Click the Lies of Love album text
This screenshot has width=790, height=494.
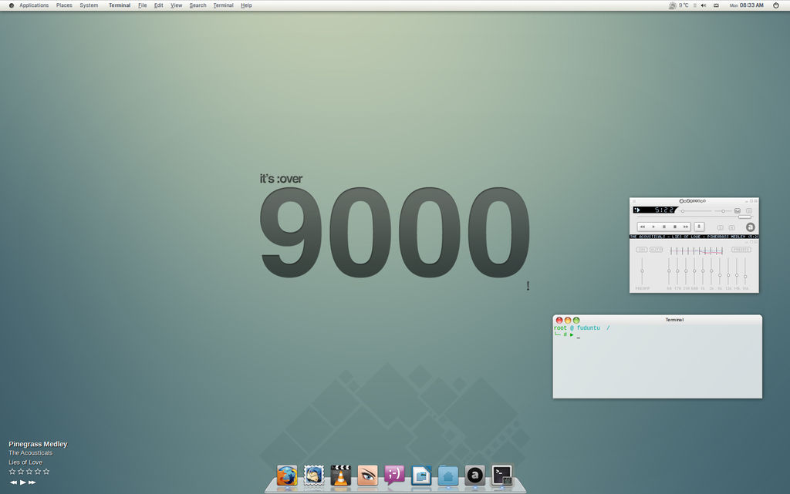[x=25, y=462]
